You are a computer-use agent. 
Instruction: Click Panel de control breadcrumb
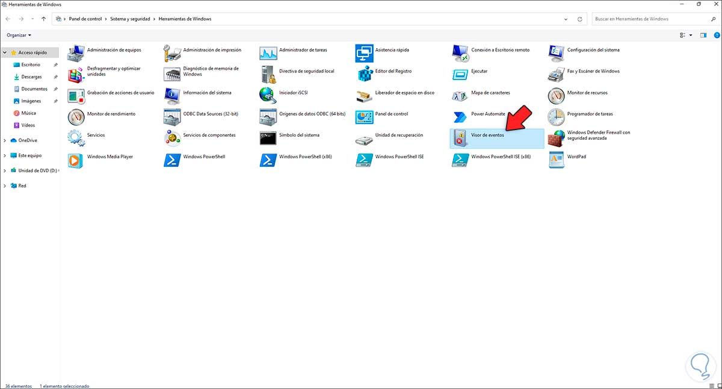click(x=86, y=19)
